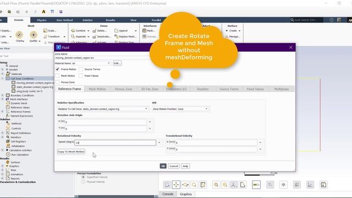Click the projection cube icon
352x198 pixels.
click(x=283, y=185)
